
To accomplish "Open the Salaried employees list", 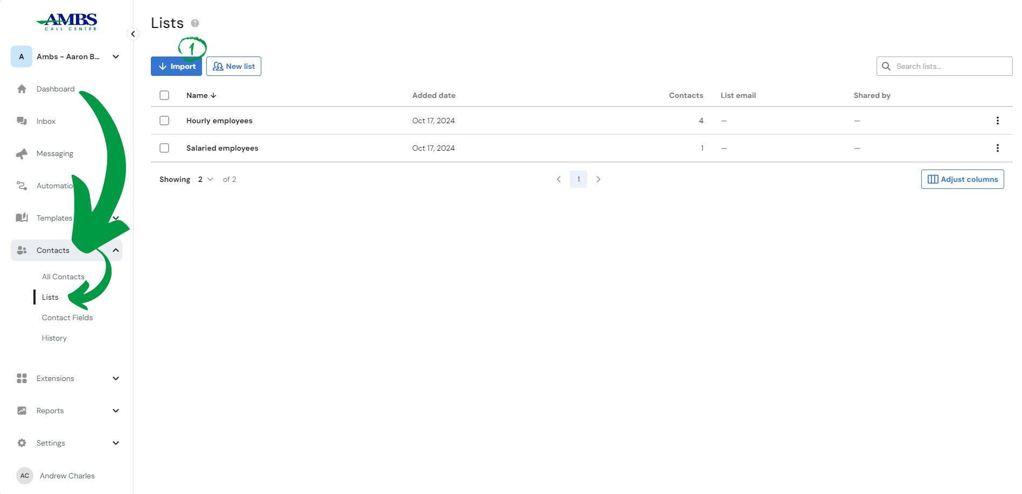I will [222, 148].
